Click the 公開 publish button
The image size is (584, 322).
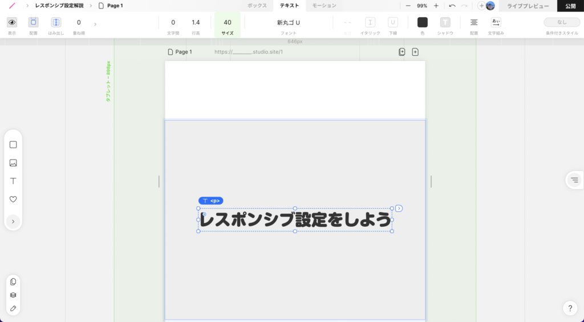[x=570, y=6]
